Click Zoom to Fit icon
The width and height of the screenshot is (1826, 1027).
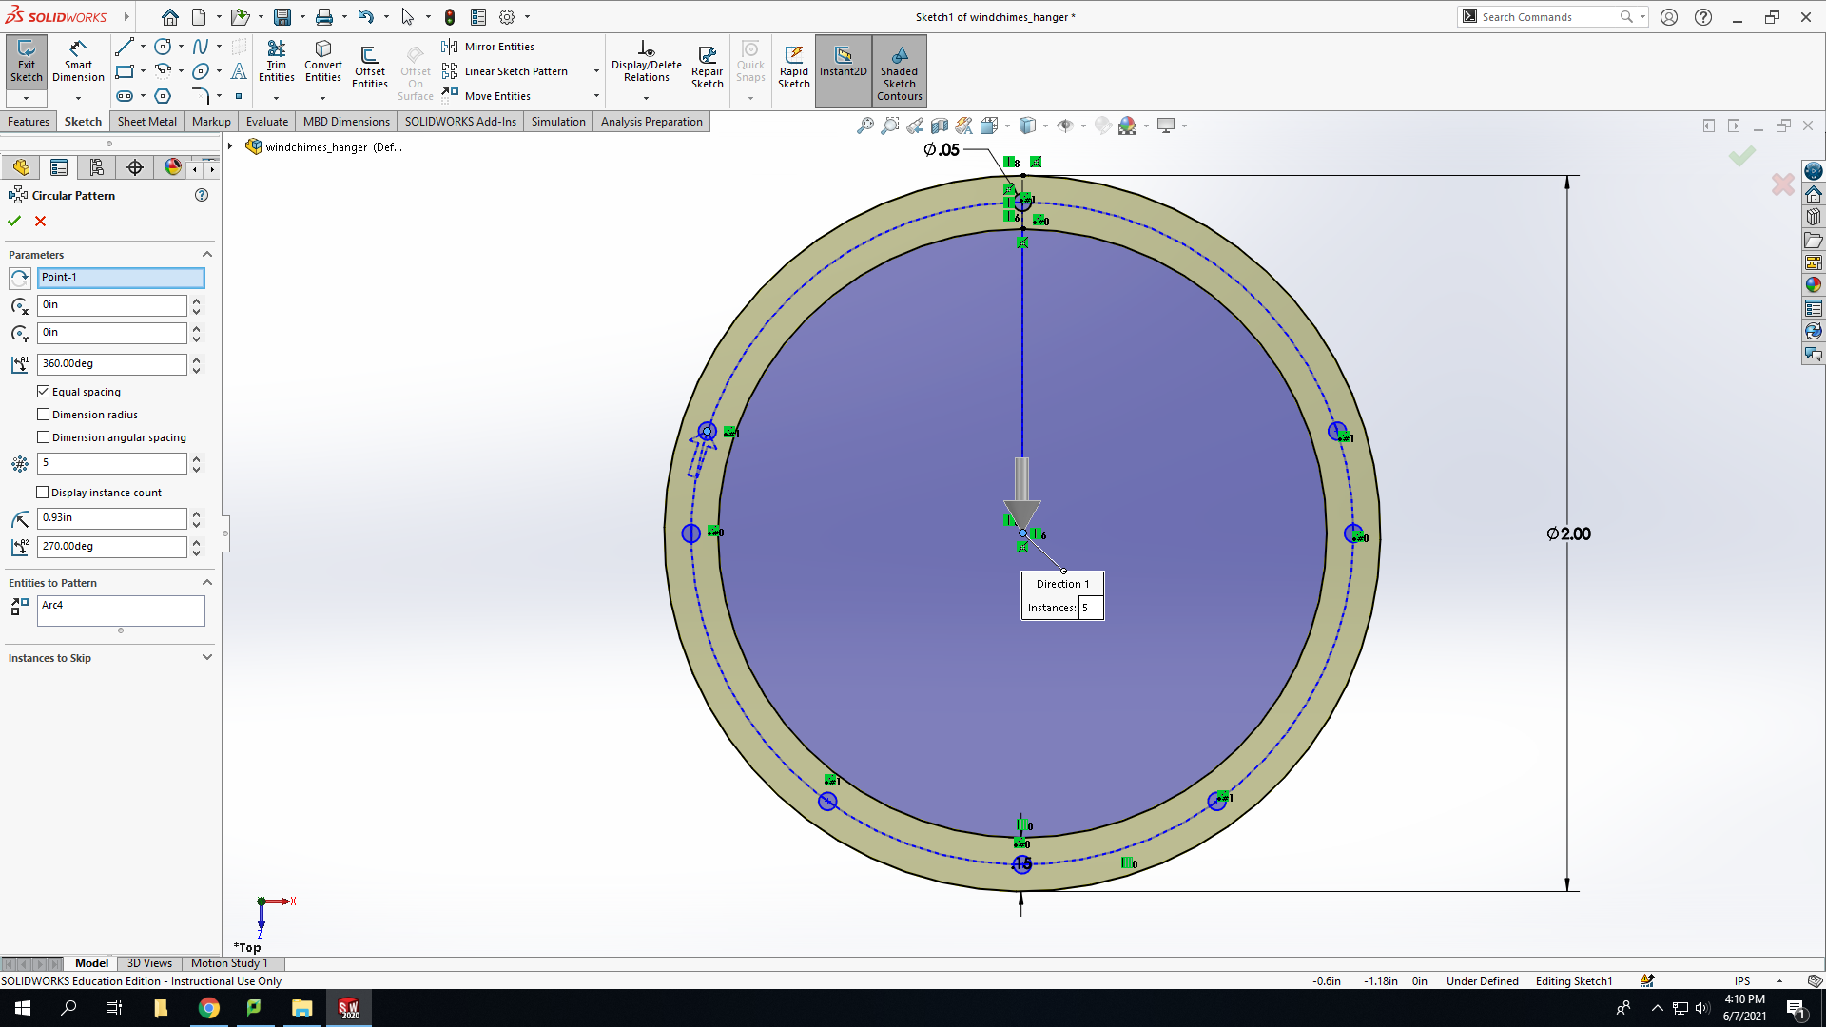[864, 126]
